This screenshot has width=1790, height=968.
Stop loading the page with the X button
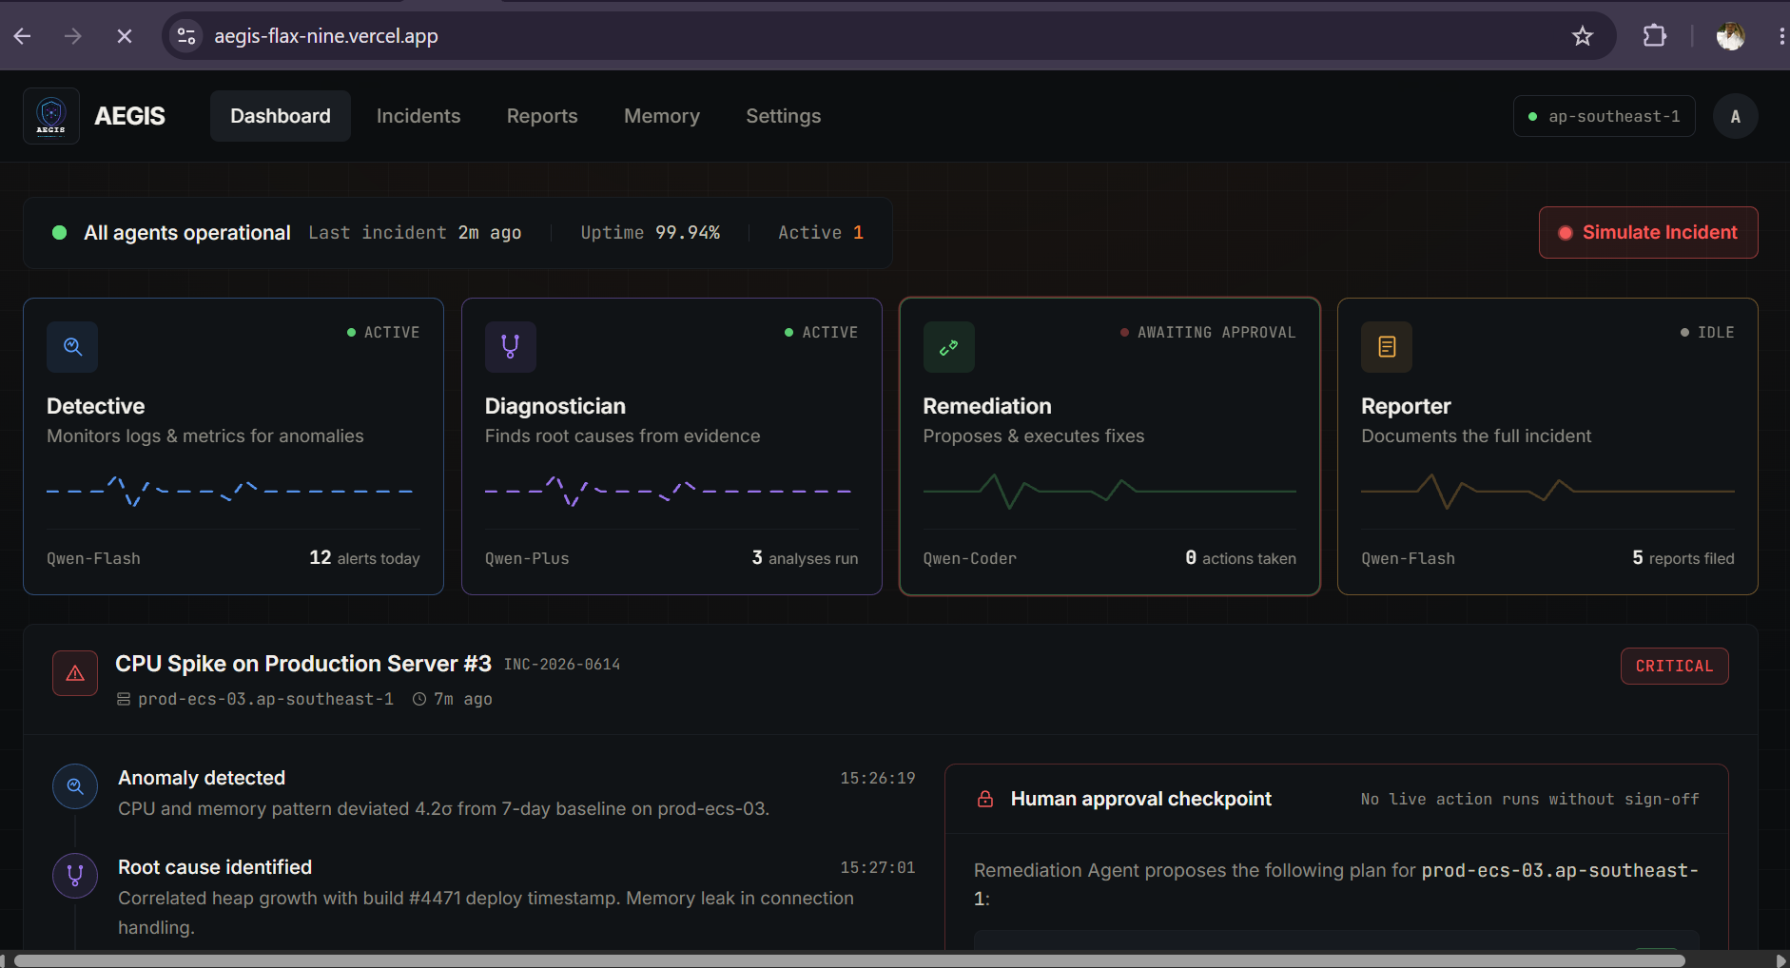click(x=125, y=36)
